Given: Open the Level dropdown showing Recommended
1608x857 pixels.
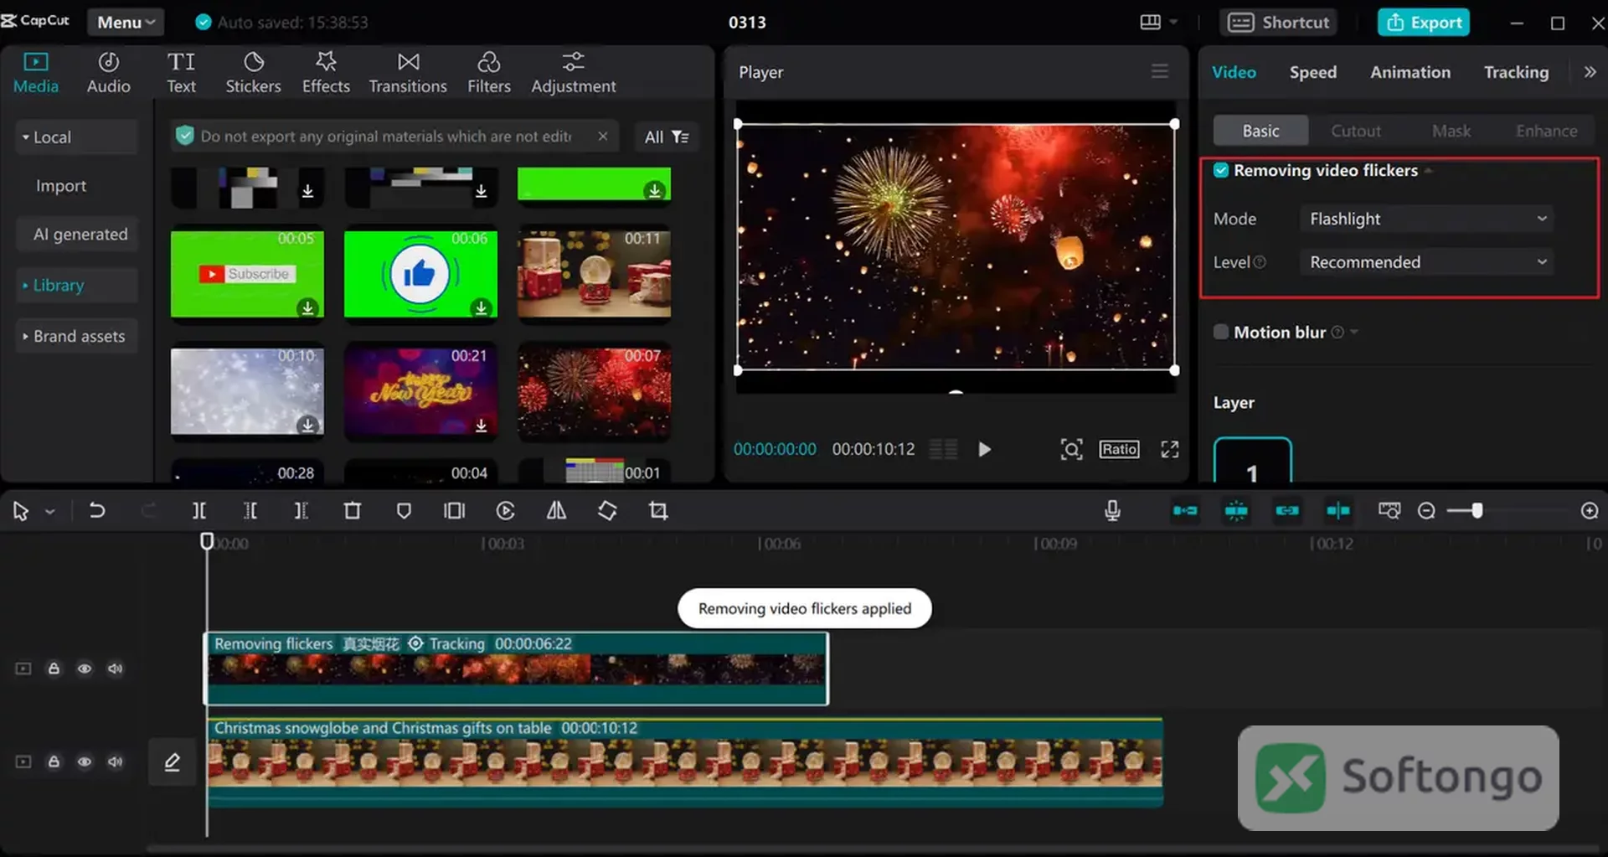Looking at the screenshot, I should 1427,262.
